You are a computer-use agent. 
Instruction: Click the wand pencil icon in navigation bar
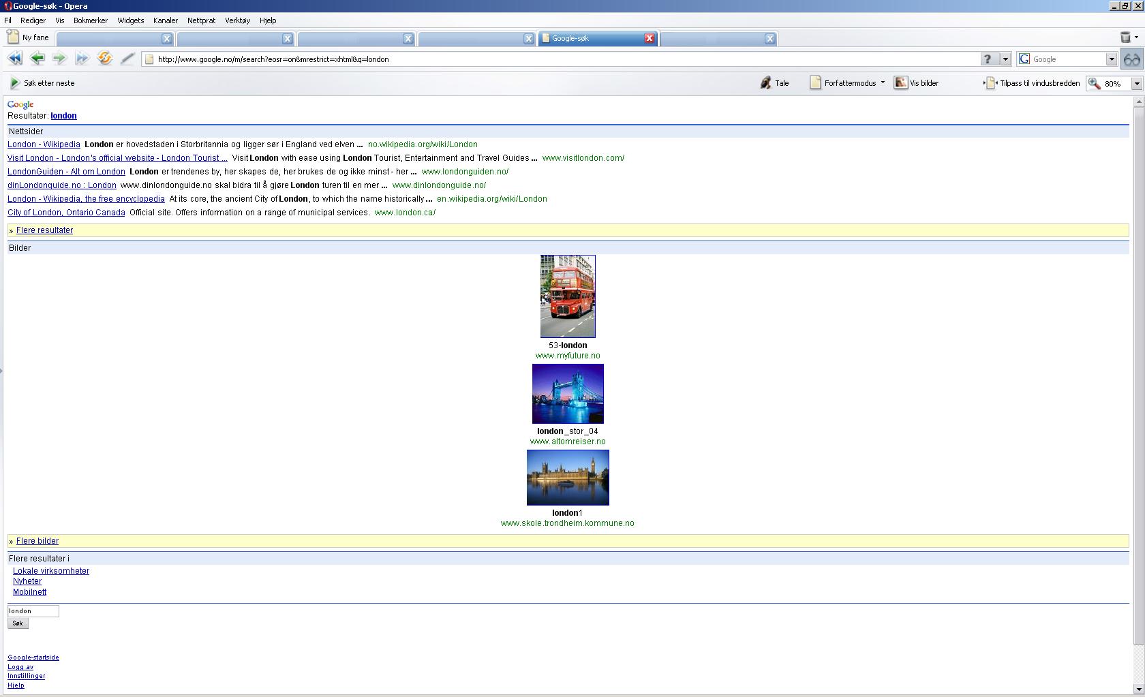tap(127, 59)
